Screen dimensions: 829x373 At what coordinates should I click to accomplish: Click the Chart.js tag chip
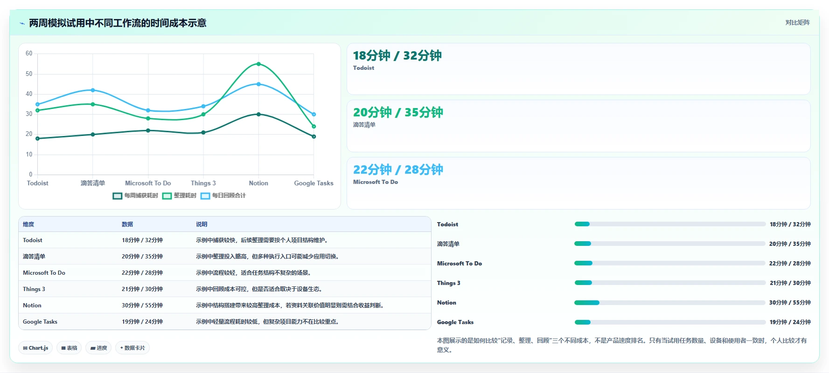coord(35,348)
